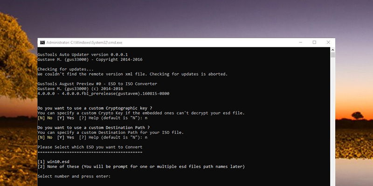Screen dimensions: 373x186
Task: Click 'GusTools August Preview #0 - ESD to ISO Converter'
Action: point(97,84)
